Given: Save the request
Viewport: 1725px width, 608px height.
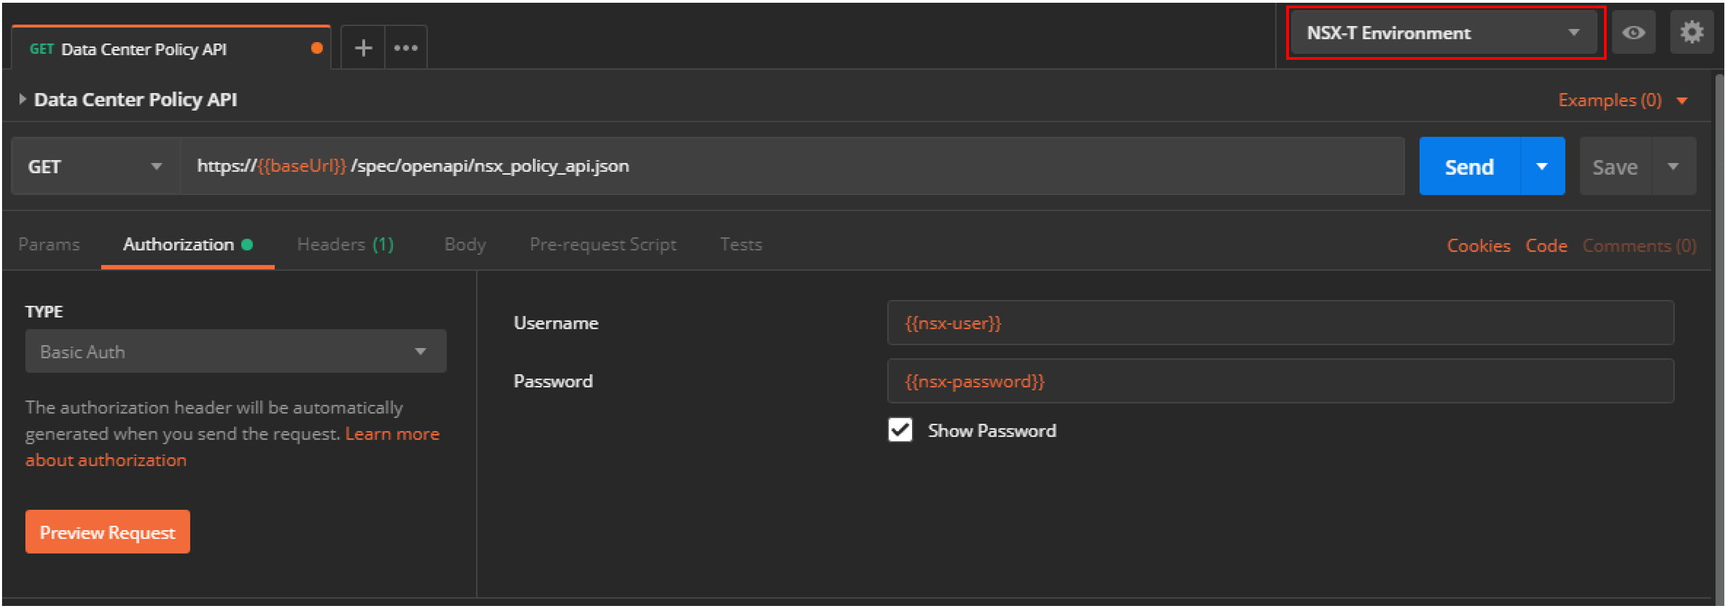Looking at the screenshot, I should [1615, 166].
